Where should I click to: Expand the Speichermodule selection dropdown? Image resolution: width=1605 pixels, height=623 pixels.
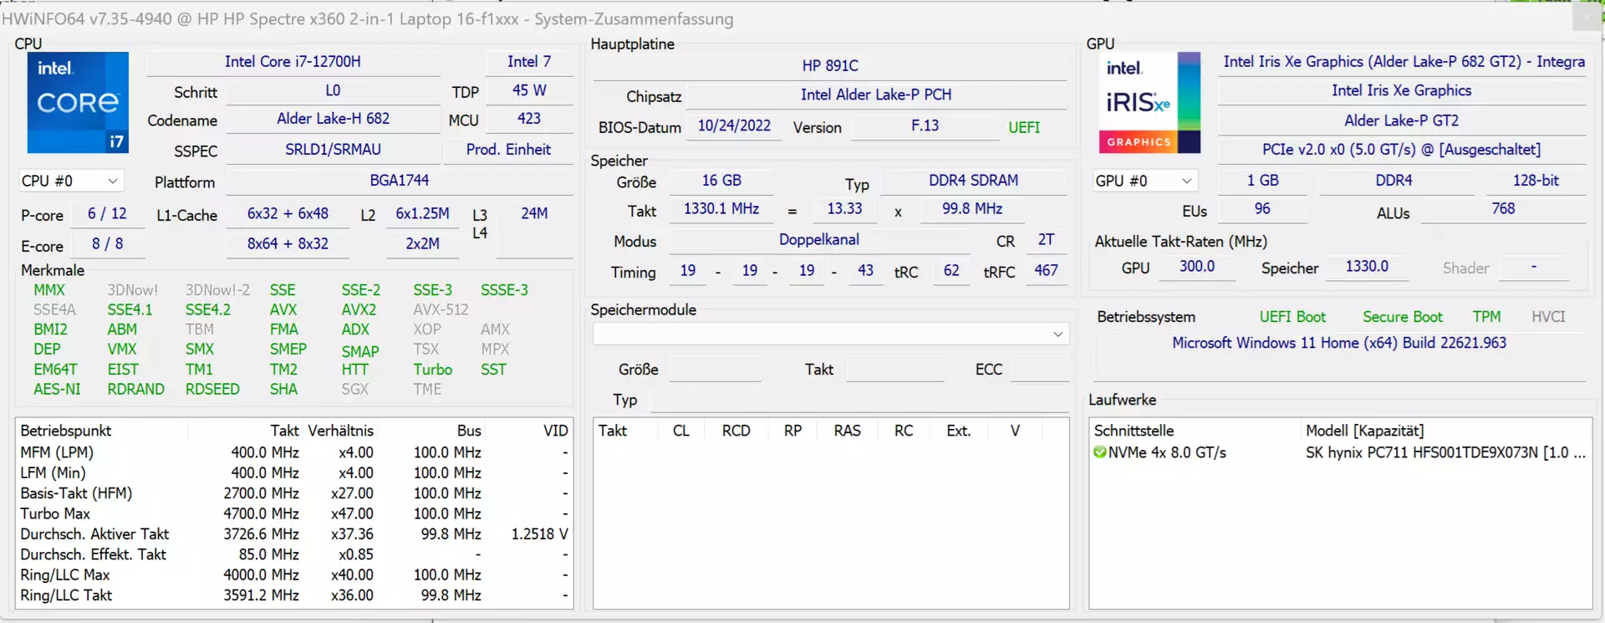tap(831, 334)
